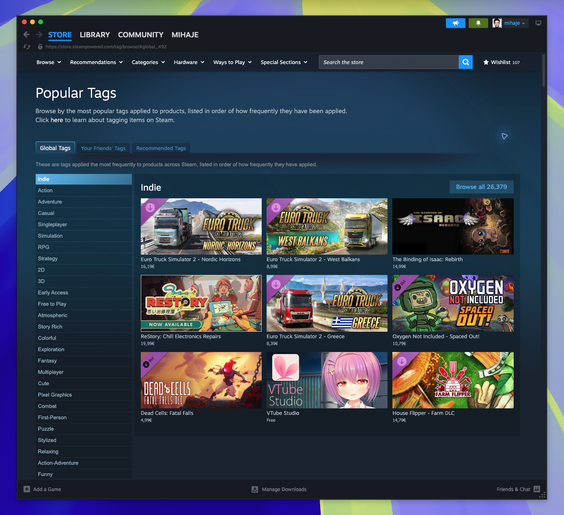Open the Browse dropdown menu
This screenshot has height=515, width=564.
(x=49, y=62)
